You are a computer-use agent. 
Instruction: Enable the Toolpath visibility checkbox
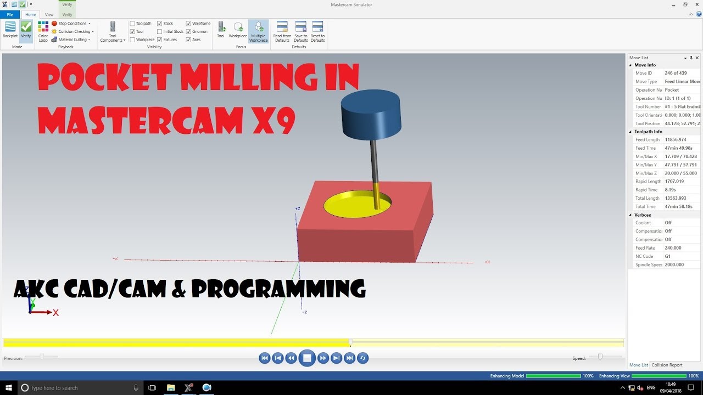(132, 24)
